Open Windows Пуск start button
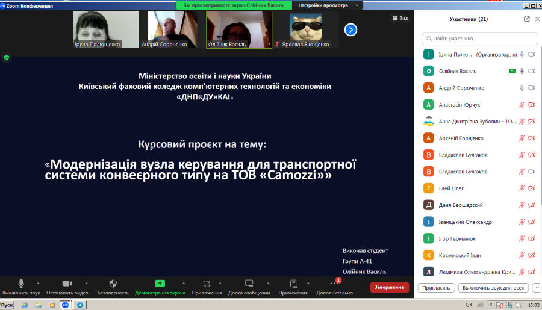The width and height of the screenshot is (542, 310). [x=7, y=305]
